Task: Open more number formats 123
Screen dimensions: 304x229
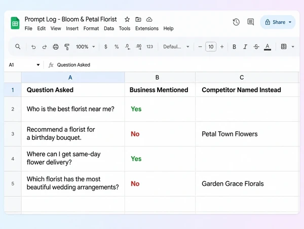Action: coord(149,47)
